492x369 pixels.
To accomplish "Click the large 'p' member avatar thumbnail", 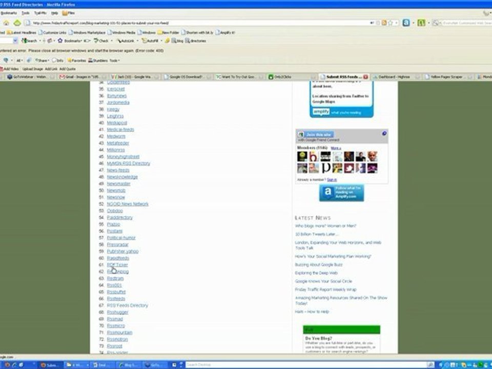I will (x=326, y=168).
